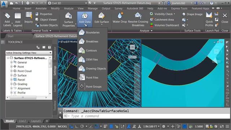Click Isolate Objects

click(x=47, y=25)
